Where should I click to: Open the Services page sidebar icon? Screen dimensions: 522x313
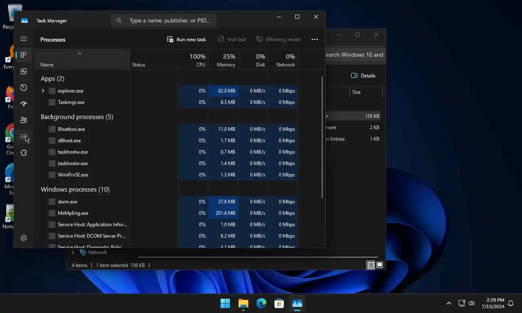click(24, 153)
